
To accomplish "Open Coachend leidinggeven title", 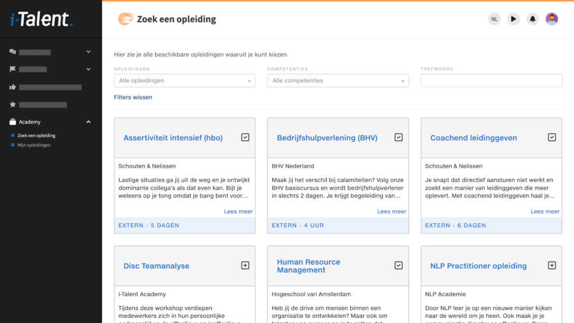I will 473,138.
